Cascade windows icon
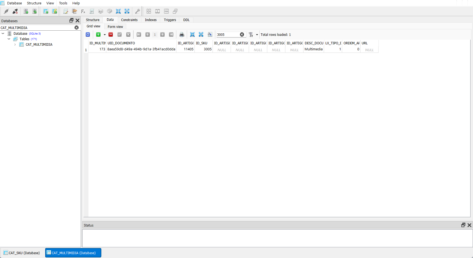Viewport: 473px width, 258px height. pos(175,11)
